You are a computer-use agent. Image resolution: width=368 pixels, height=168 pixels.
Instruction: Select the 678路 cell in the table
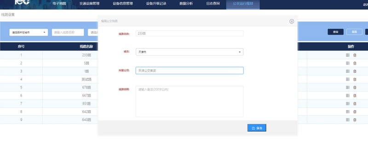86,87
